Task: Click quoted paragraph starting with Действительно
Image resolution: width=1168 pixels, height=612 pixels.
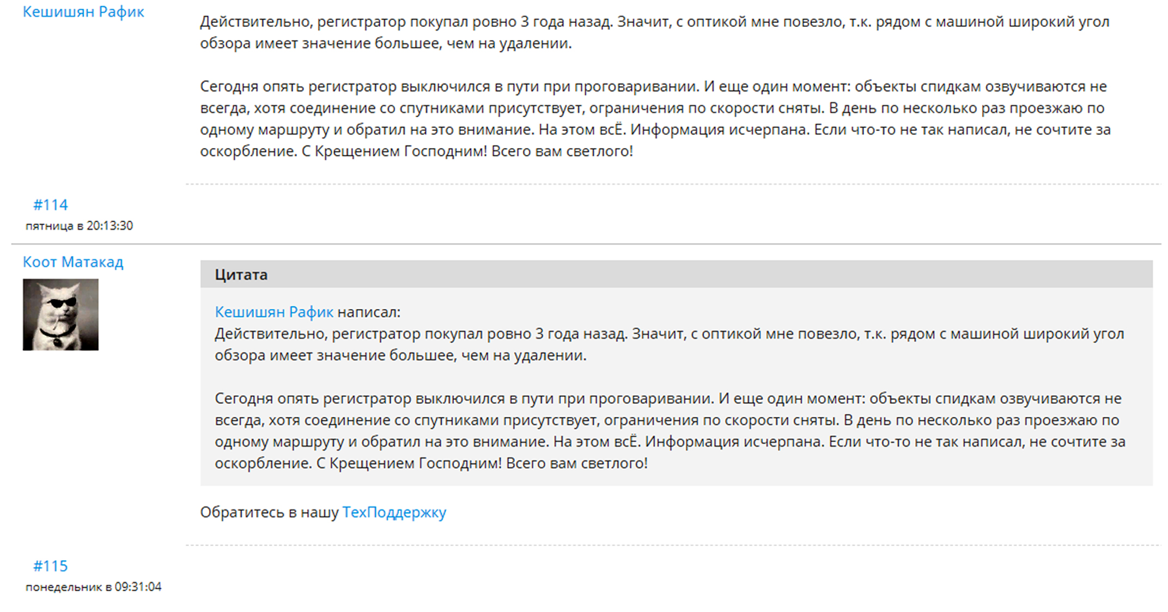Action: tap(669, 344)
